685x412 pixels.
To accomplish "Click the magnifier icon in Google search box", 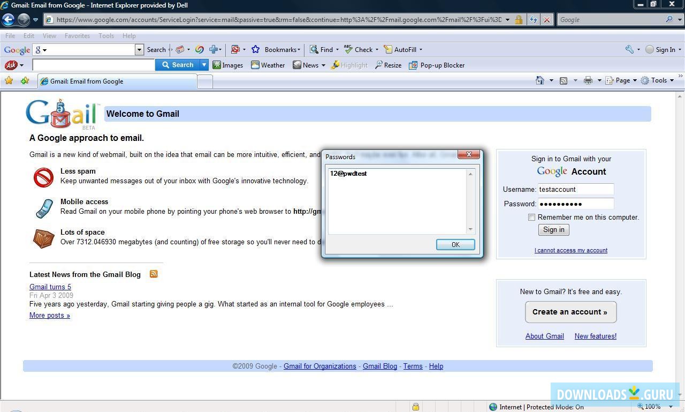I will click(669, 20).
